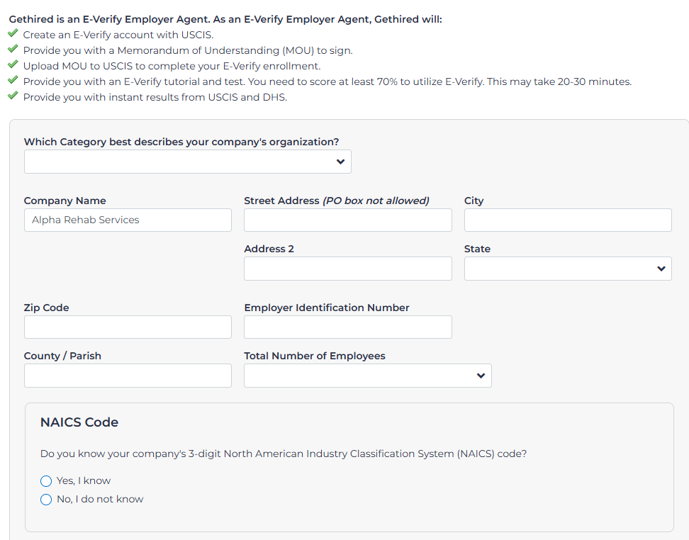Click the checkmark next to the E-Verify tutorial line
The image size is (689, 540).
coord(12,79)
